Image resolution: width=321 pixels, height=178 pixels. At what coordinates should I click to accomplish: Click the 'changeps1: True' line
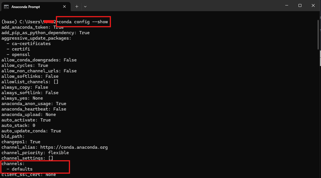[21, 142]
